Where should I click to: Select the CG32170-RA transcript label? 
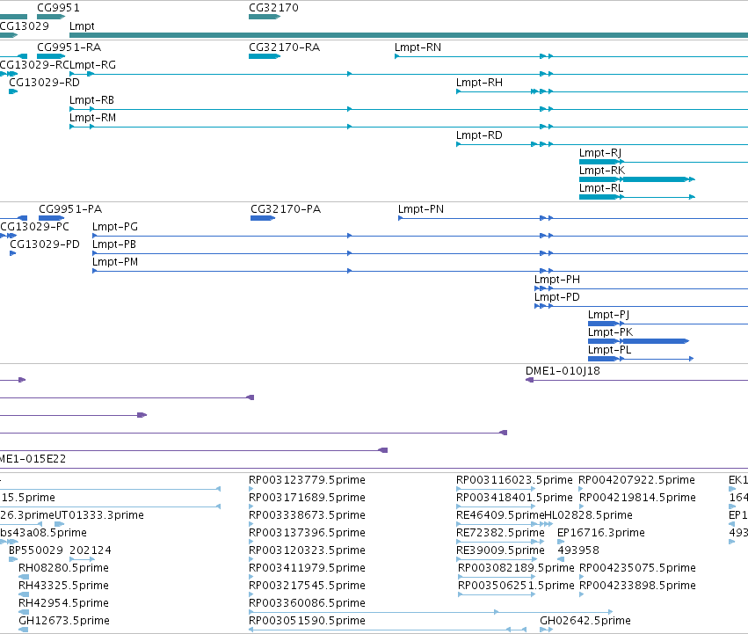(x=284, y=47)
